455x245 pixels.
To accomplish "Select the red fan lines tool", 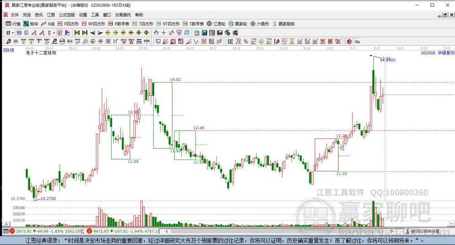I will click(x=165, y=41).
